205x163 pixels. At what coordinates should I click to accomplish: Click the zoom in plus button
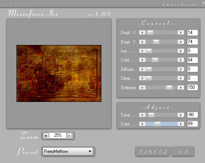(x=46, y=136)
